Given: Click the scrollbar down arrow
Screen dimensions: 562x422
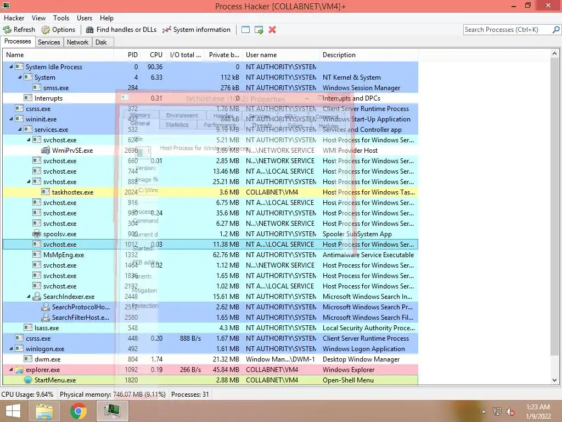Looking at the screenshot, I should click(554, 380).
